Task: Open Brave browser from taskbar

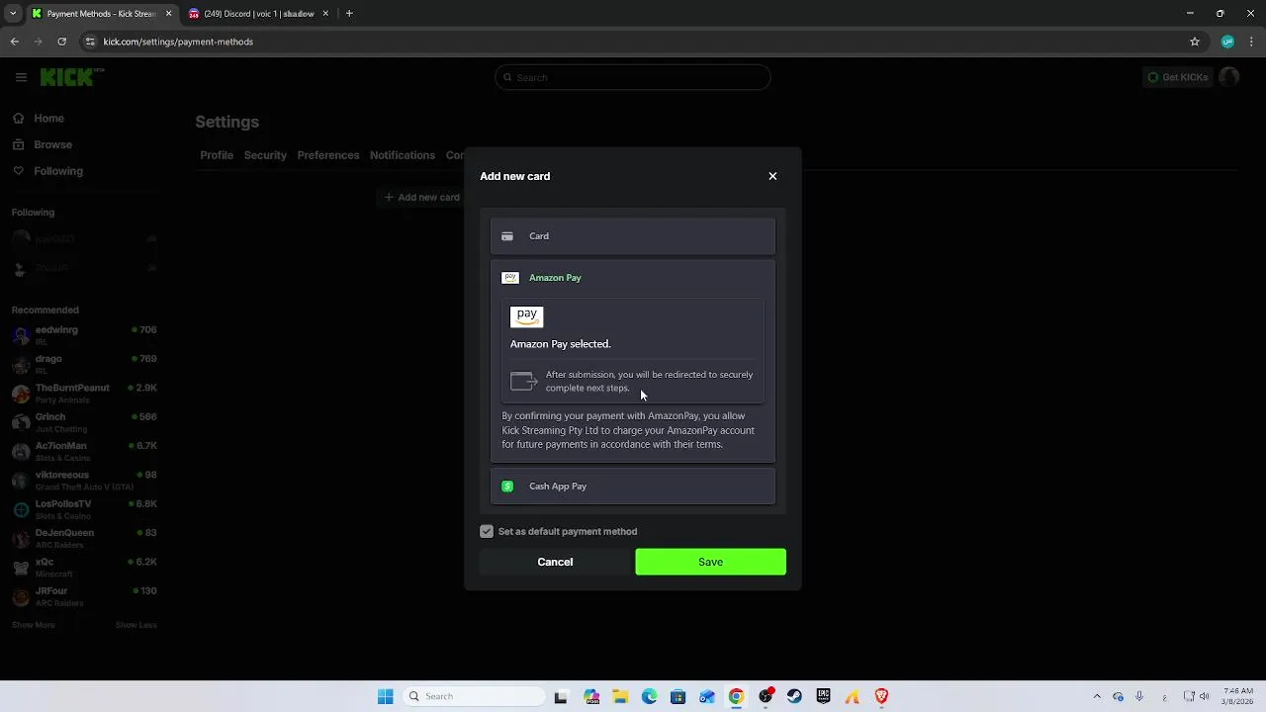Action: point(881,696)
